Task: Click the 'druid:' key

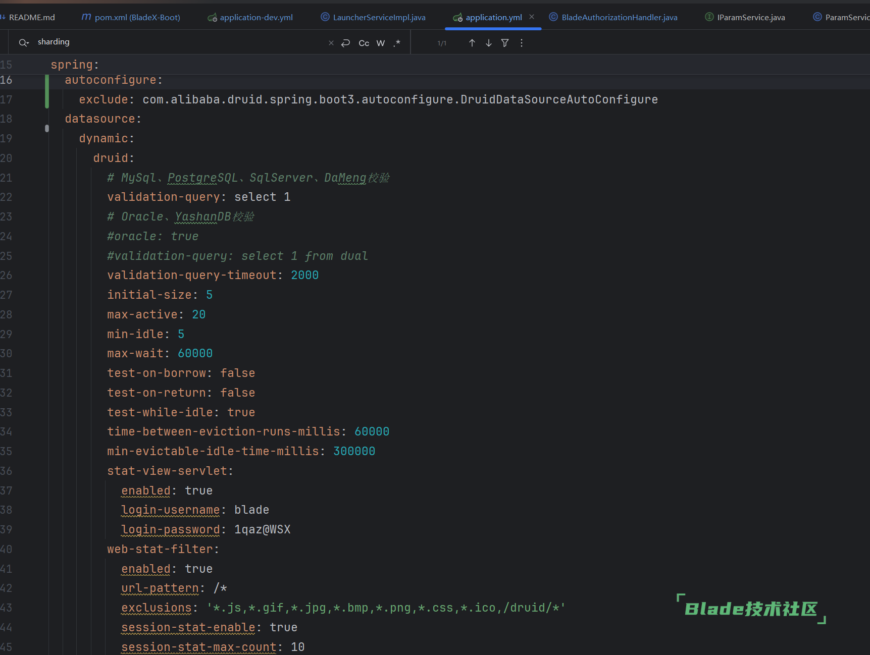Action: click(x=114, y=158)
